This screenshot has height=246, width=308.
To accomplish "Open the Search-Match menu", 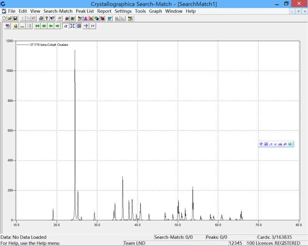I will [x=58, y=11].
